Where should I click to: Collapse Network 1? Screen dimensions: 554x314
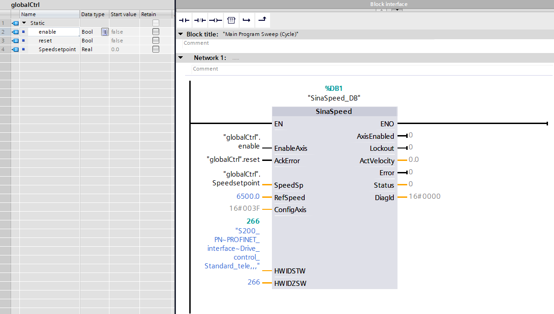[180, 58]
